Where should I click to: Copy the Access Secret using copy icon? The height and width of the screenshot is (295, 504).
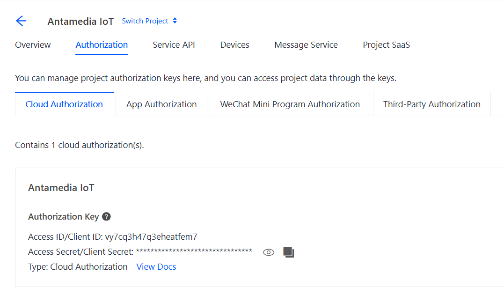pyautogui.click(x=289, y=252)
